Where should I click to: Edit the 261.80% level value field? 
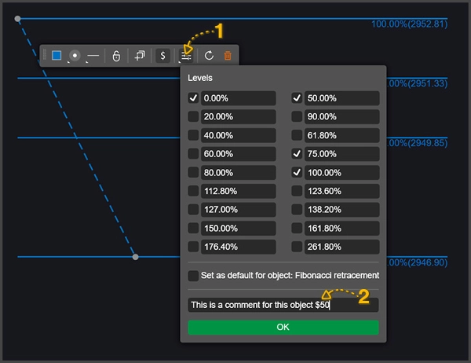(x=341, y=247)
